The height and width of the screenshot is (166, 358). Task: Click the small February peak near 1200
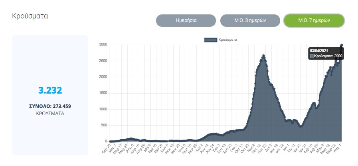[x=314, y=103]
